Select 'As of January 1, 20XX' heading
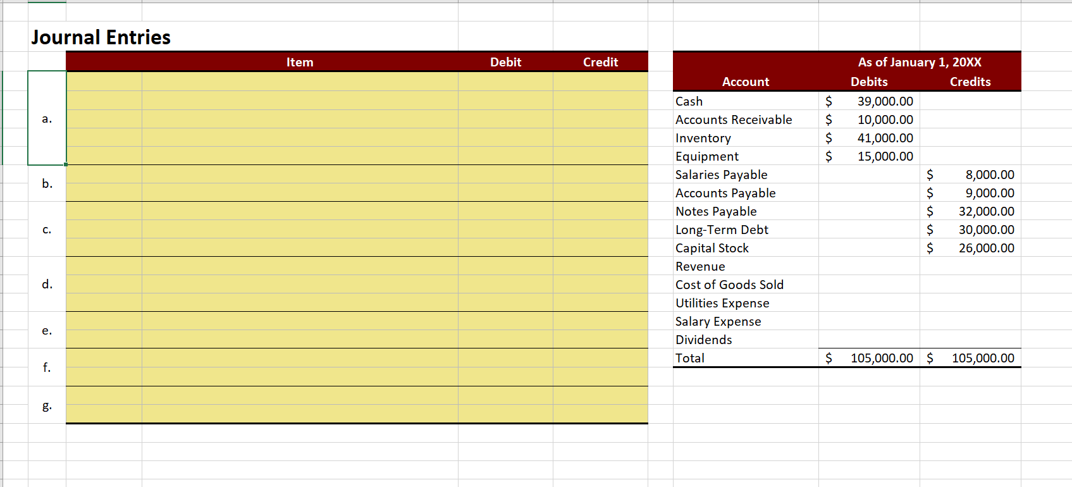 pos(920,62)
